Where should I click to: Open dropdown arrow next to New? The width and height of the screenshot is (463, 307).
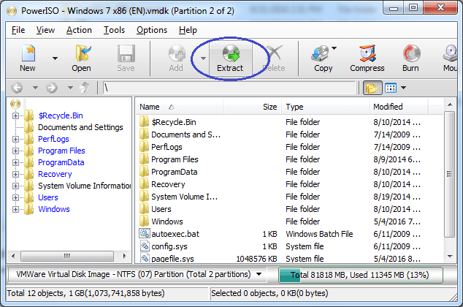pos(55,58)
